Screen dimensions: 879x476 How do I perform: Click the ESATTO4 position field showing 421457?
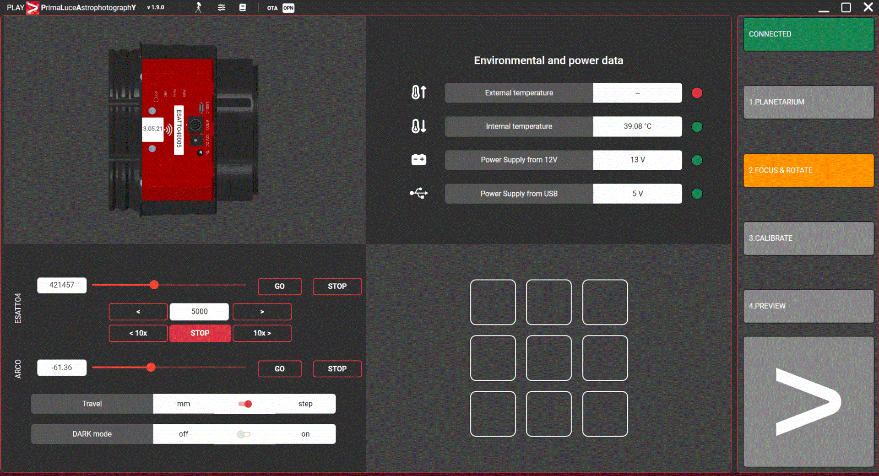click(x=62, y=285)
